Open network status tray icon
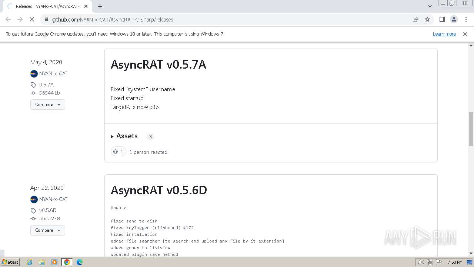 click(x=430, y=262)
